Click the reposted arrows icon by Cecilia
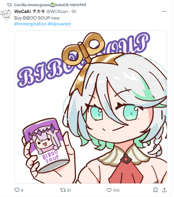Image resolution: width=174 pixels, height=197 pixels. (9, 5)
